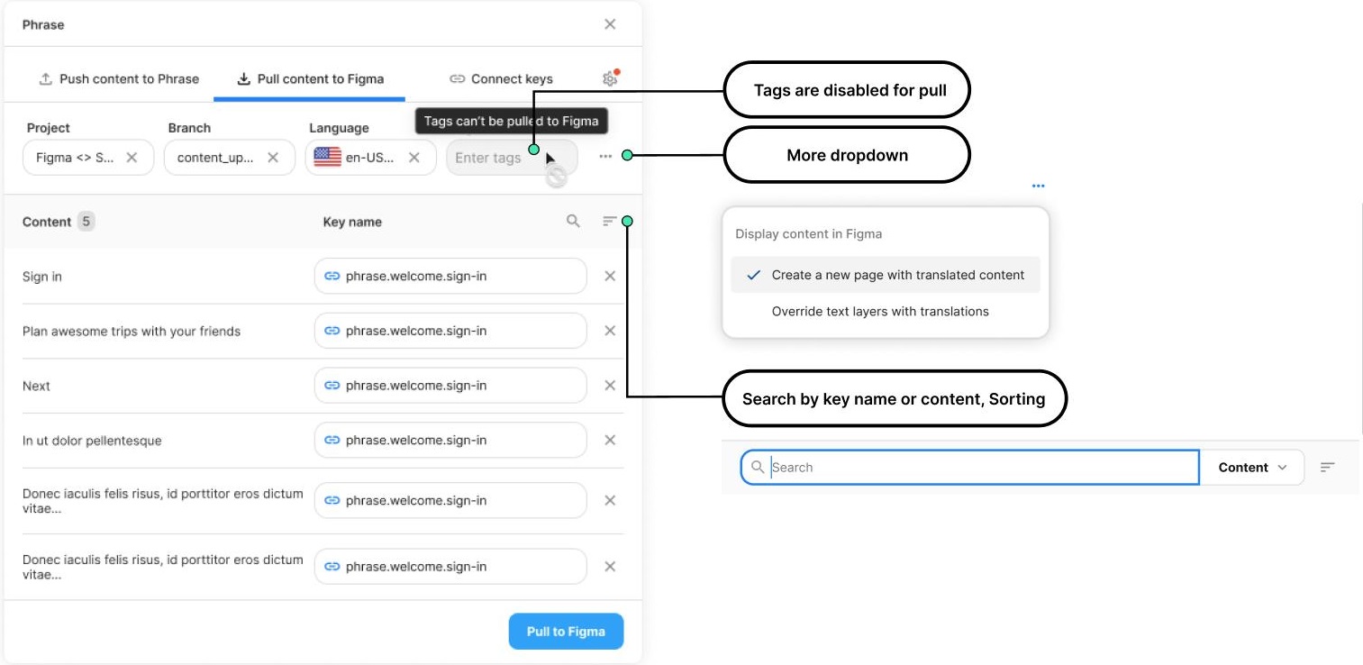
Task: Switch to Push content to Phrase tab
Action: click(x=118, y=78)
